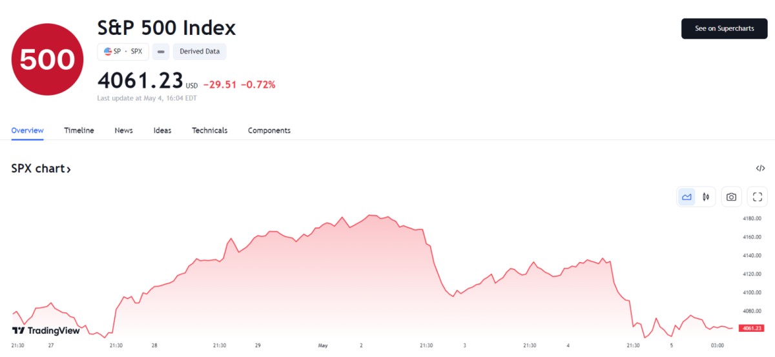Click the TradingView logo on chart

(x=46, y=331)
